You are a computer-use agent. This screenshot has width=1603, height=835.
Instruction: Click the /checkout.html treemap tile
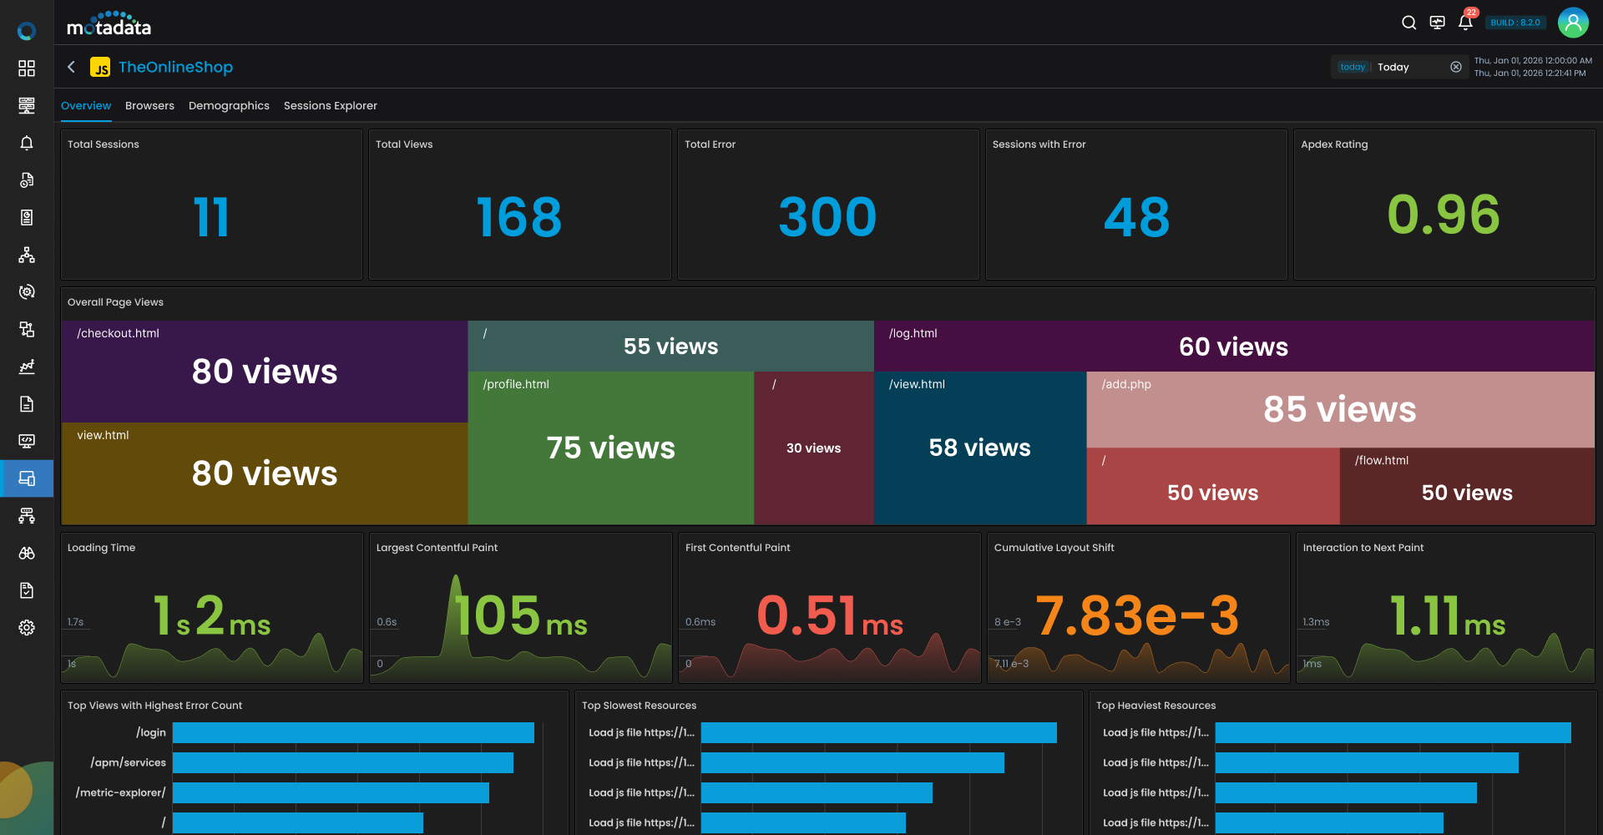click(x=264, y=372)
